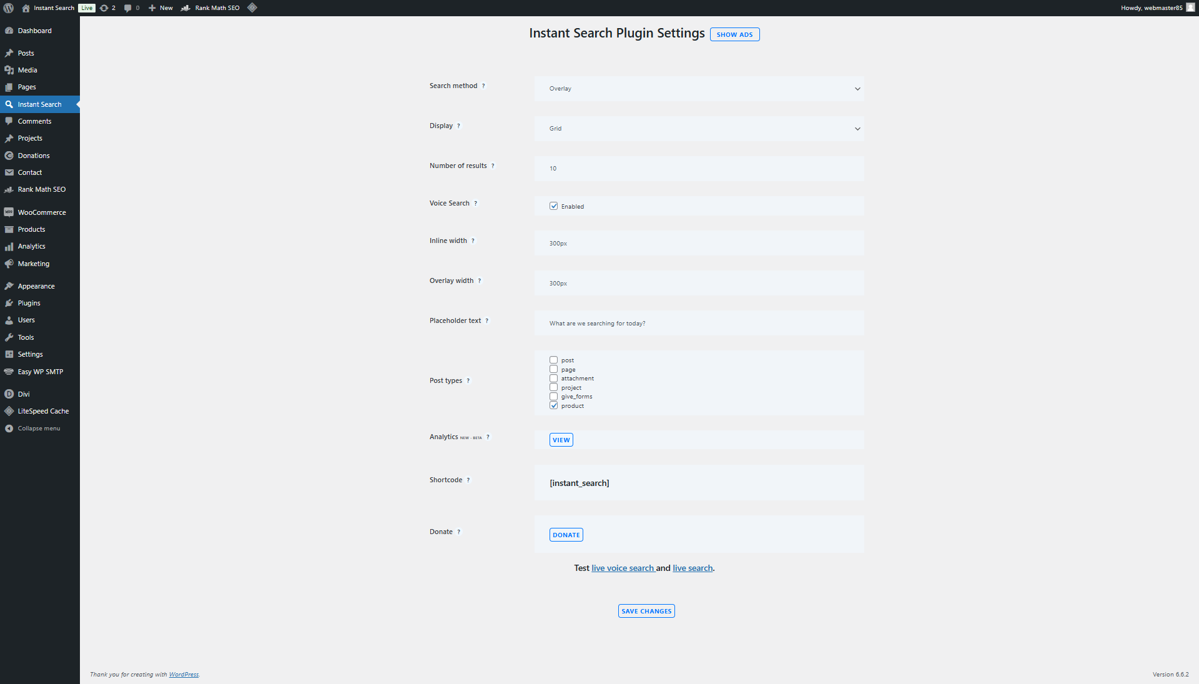1199x684 pixels.
Task: Uncheck the product post type checkbox
Action: [553, 406]
